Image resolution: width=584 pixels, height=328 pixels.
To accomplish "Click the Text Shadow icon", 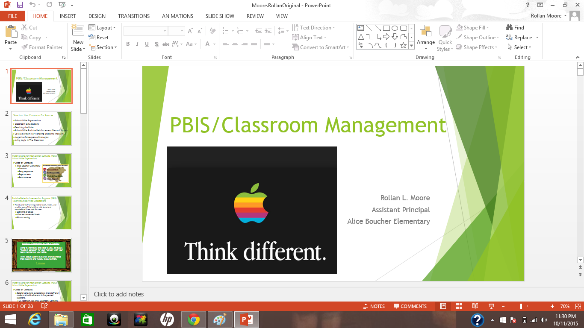I will [x=156, y=44].
